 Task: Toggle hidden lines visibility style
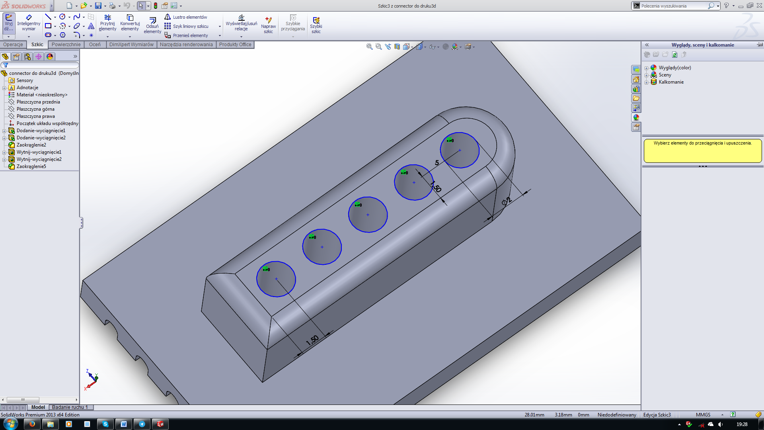421,47
